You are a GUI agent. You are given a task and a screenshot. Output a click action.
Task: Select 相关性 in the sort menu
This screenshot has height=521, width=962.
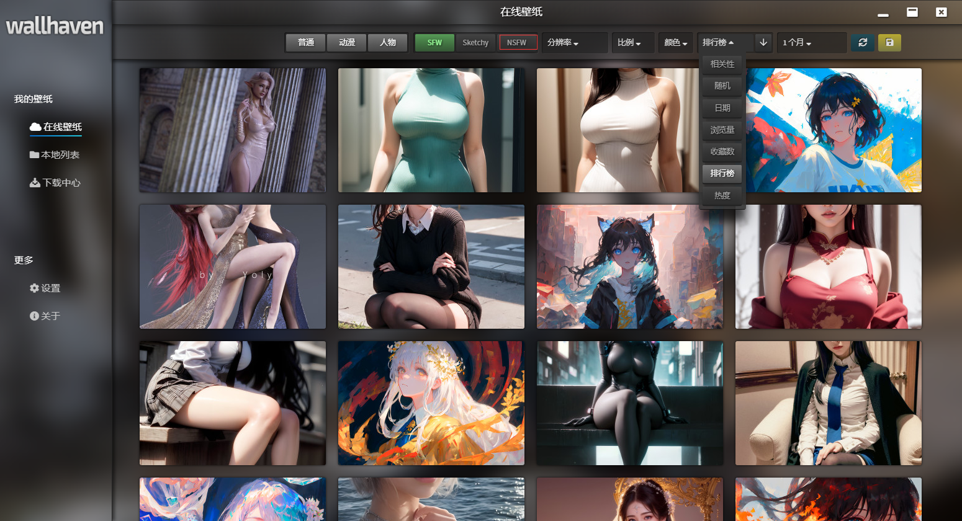tap(722, 64)
